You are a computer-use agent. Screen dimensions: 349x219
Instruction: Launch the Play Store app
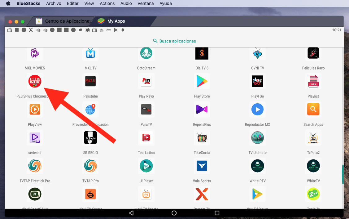[x=202, y=81]
